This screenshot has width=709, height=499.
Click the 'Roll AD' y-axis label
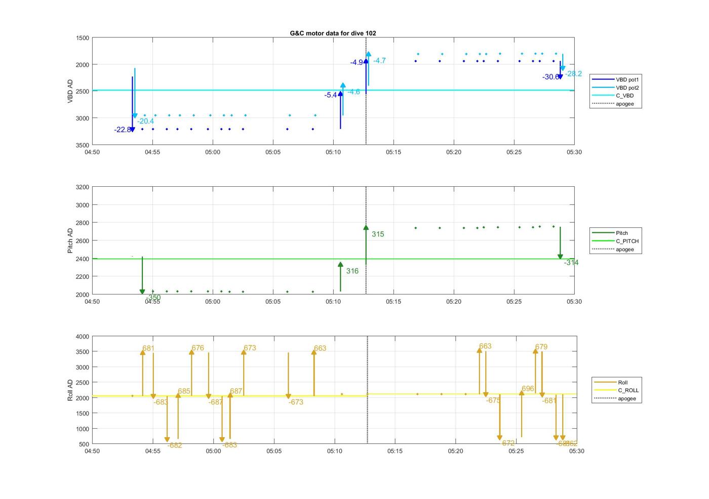70,390
